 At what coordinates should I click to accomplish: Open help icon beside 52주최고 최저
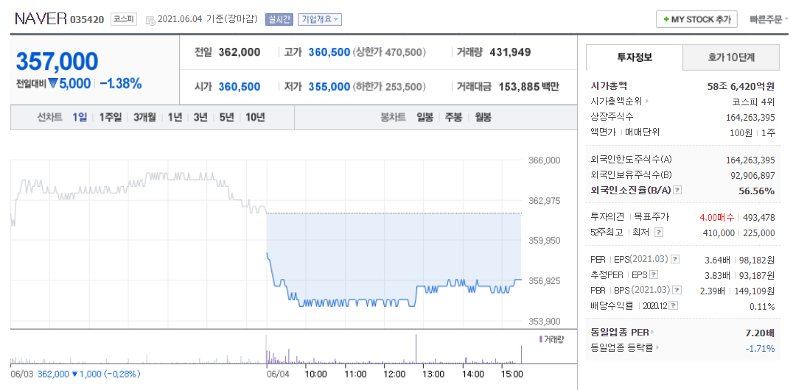pos(658,233)
